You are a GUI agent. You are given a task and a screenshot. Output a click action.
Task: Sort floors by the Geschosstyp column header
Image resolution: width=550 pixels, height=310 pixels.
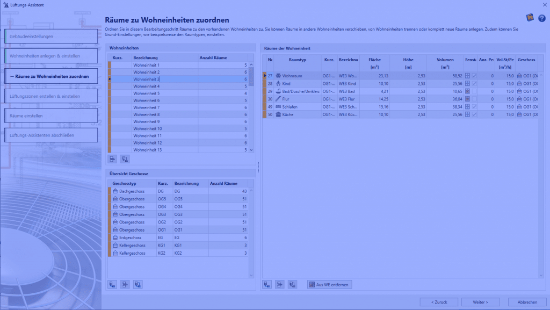pyautogui.click(x=134, y=183)
